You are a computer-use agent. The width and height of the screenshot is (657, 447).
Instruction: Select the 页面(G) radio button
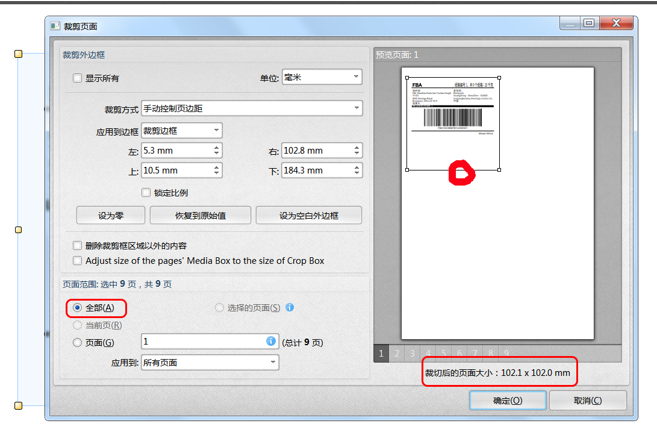(77, 343)
